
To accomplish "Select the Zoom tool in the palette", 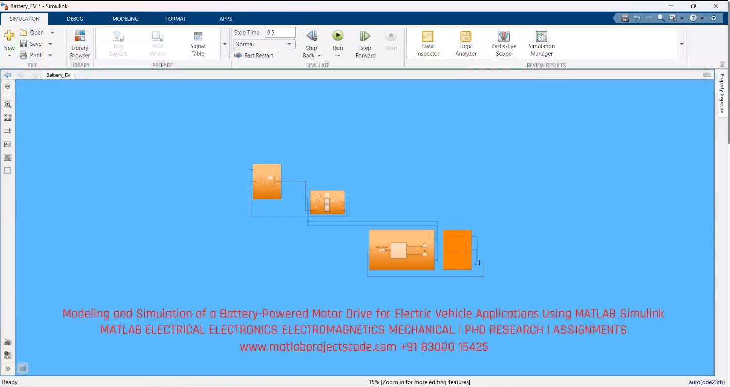I will 8,104.
